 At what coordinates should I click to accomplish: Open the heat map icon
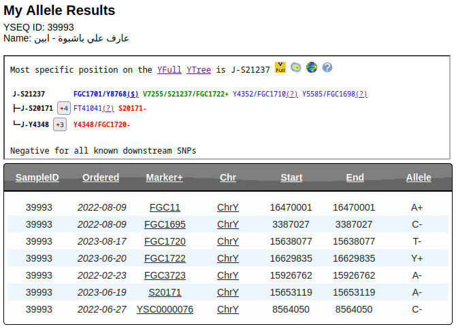(296, 67)
